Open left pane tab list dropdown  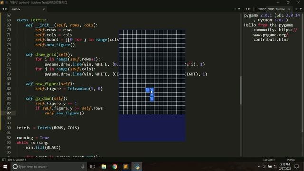tap(239, 9)
